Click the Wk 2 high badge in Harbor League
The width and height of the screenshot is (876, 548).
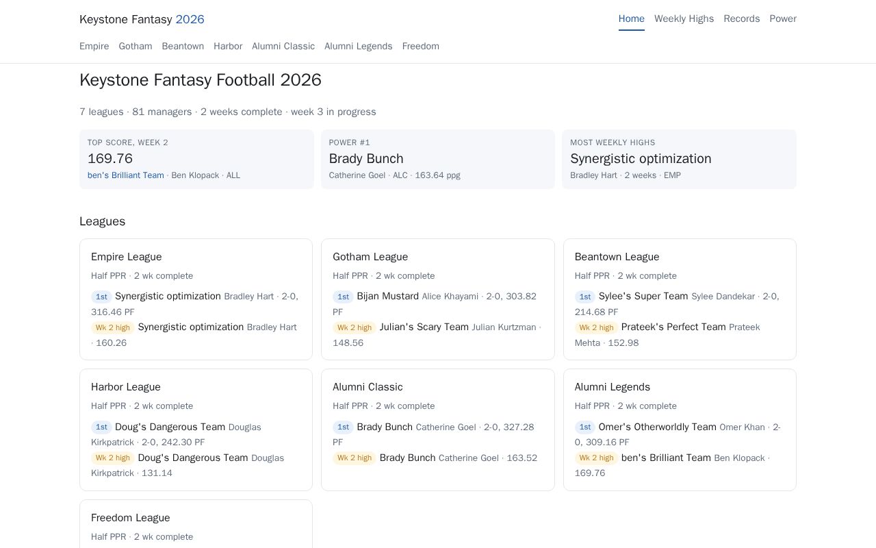tap(113, 458)
